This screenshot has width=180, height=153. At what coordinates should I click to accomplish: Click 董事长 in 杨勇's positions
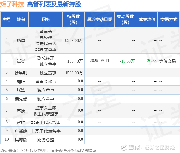[46, 31]
